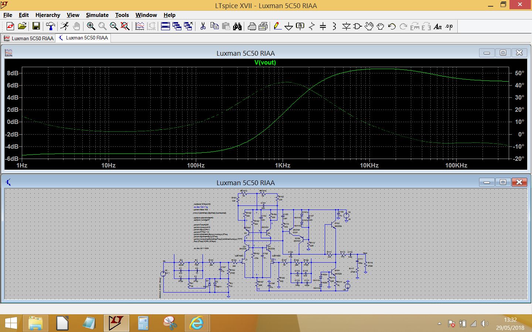Open the Control Panel hammer icon
The image size is (532, 332).
(50, 26)
